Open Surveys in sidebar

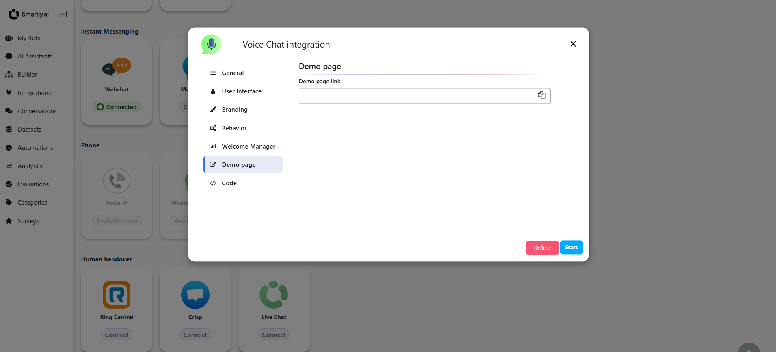pyautogui.click(x=28, y=221)
